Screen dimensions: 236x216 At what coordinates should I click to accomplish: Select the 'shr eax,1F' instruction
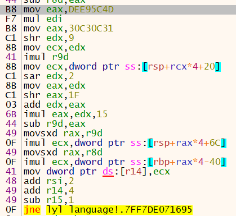(51, 95)
